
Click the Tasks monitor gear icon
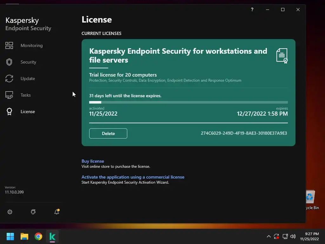[9, 95]
